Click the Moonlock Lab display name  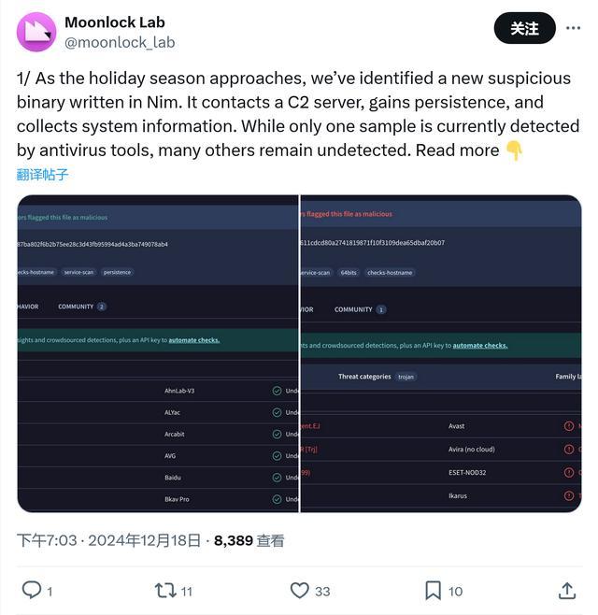[115, 21]
